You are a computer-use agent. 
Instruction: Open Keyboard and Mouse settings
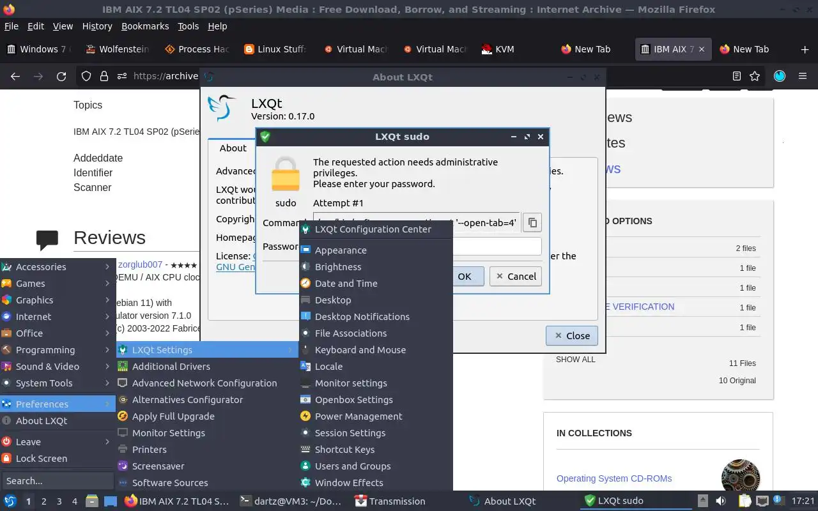(376, 350)
